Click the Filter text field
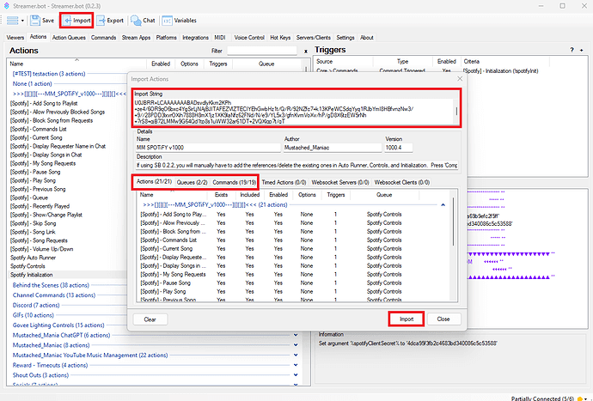The height and width of the screenshot is (401, 593). [x=262, y=51]
